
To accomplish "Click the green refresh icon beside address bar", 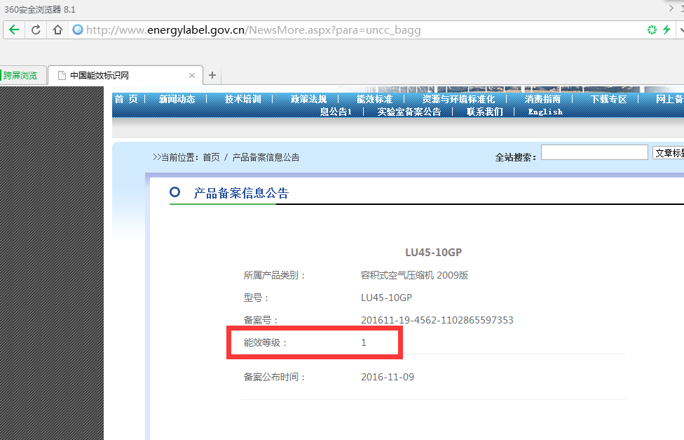I will point(652,30).
